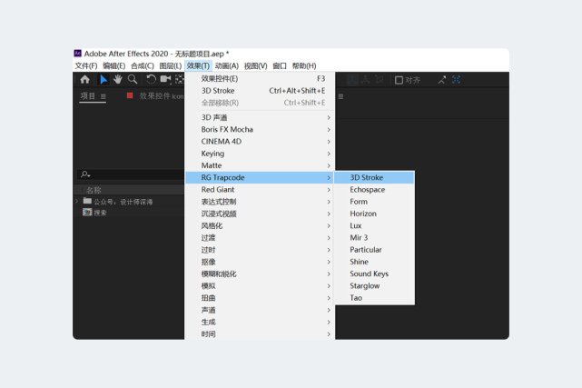Apply 3D Stroke from Trapcode submenu
Screen dimensions: 582x388
[374, 177]
